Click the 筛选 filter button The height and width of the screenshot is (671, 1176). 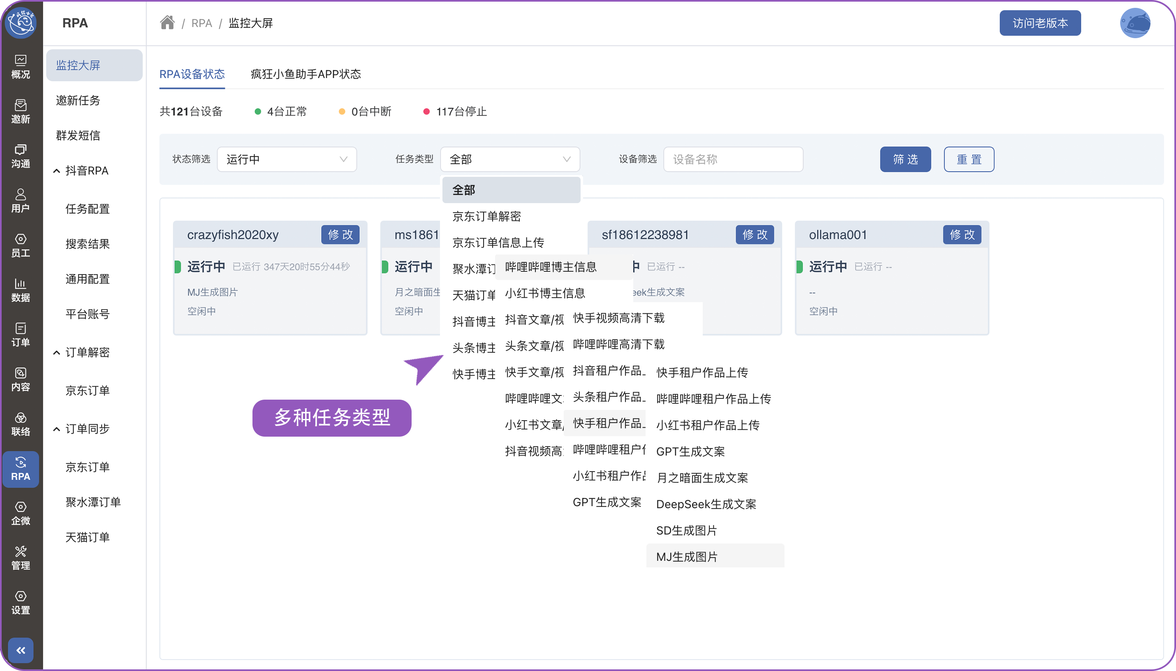(905, 160)
